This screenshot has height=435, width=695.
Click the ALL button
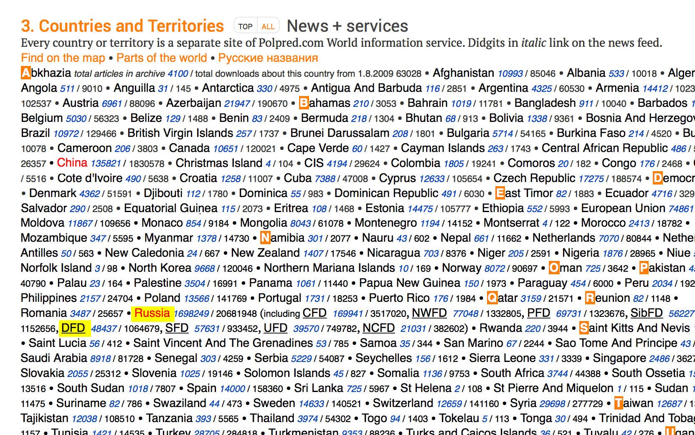(x=268, y=26)
